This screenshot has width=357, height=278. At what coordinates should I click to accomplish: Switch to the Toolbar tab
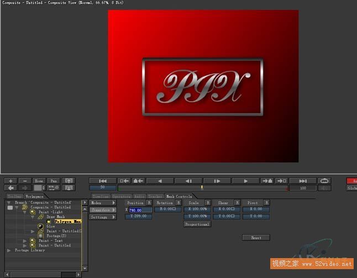[x=15, y=196]
